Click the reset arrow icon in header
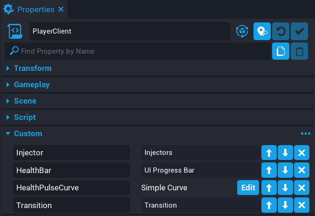 [281, 31]
